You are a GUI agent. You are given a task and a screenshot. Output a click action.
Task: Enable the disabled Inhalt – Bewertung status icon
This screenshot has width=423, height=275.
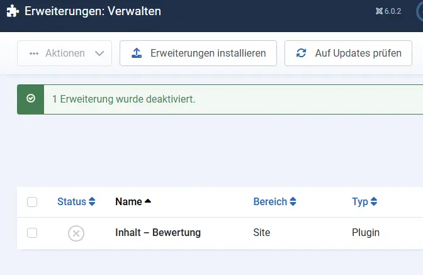coord(76,233)
